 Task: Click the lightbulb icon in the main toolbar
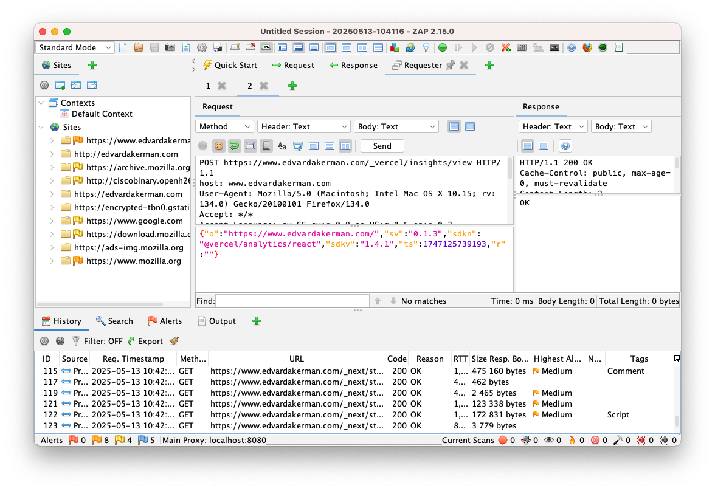click(426, 47)
